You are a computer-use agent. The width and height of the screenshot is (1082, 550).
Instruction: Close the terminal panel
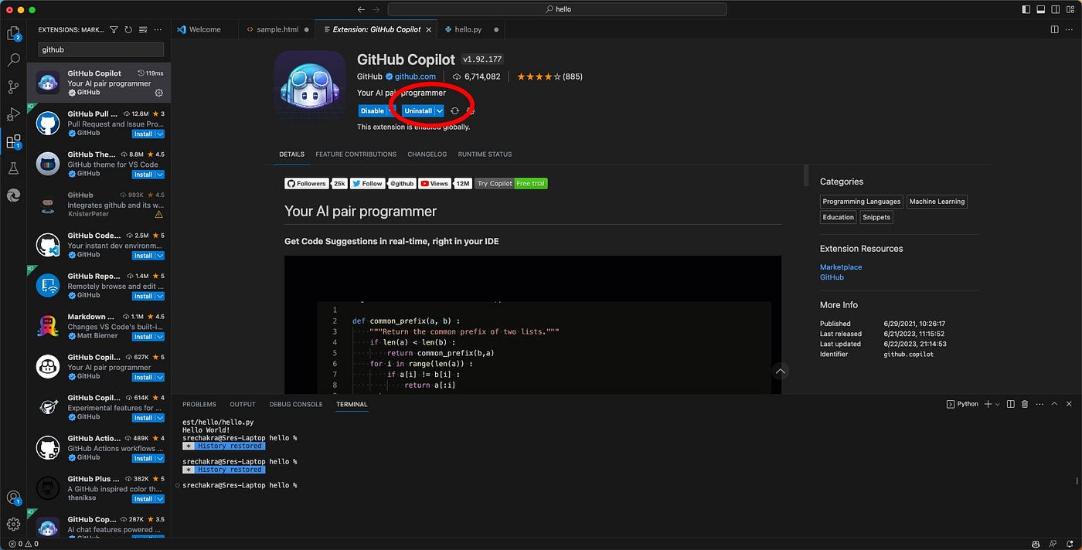coord(1070,404)
